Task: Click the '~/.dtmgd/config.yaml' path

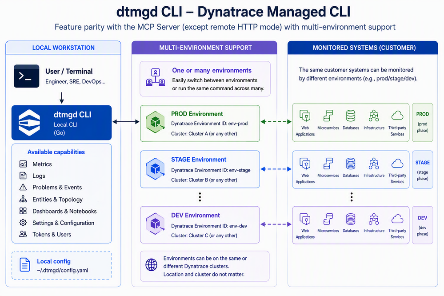Action: (63, 270)
